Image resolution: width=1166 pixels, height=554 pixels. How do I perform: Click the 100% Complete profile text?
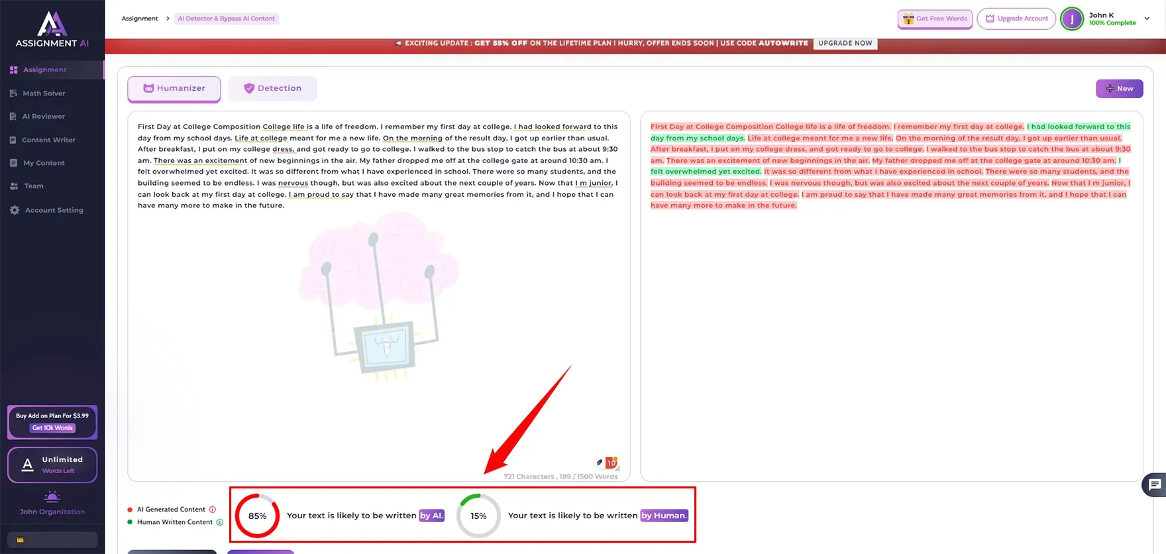(x=1112, y=23)
